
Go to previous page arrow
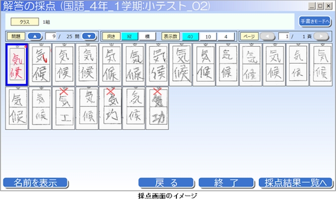coord(267,36)
